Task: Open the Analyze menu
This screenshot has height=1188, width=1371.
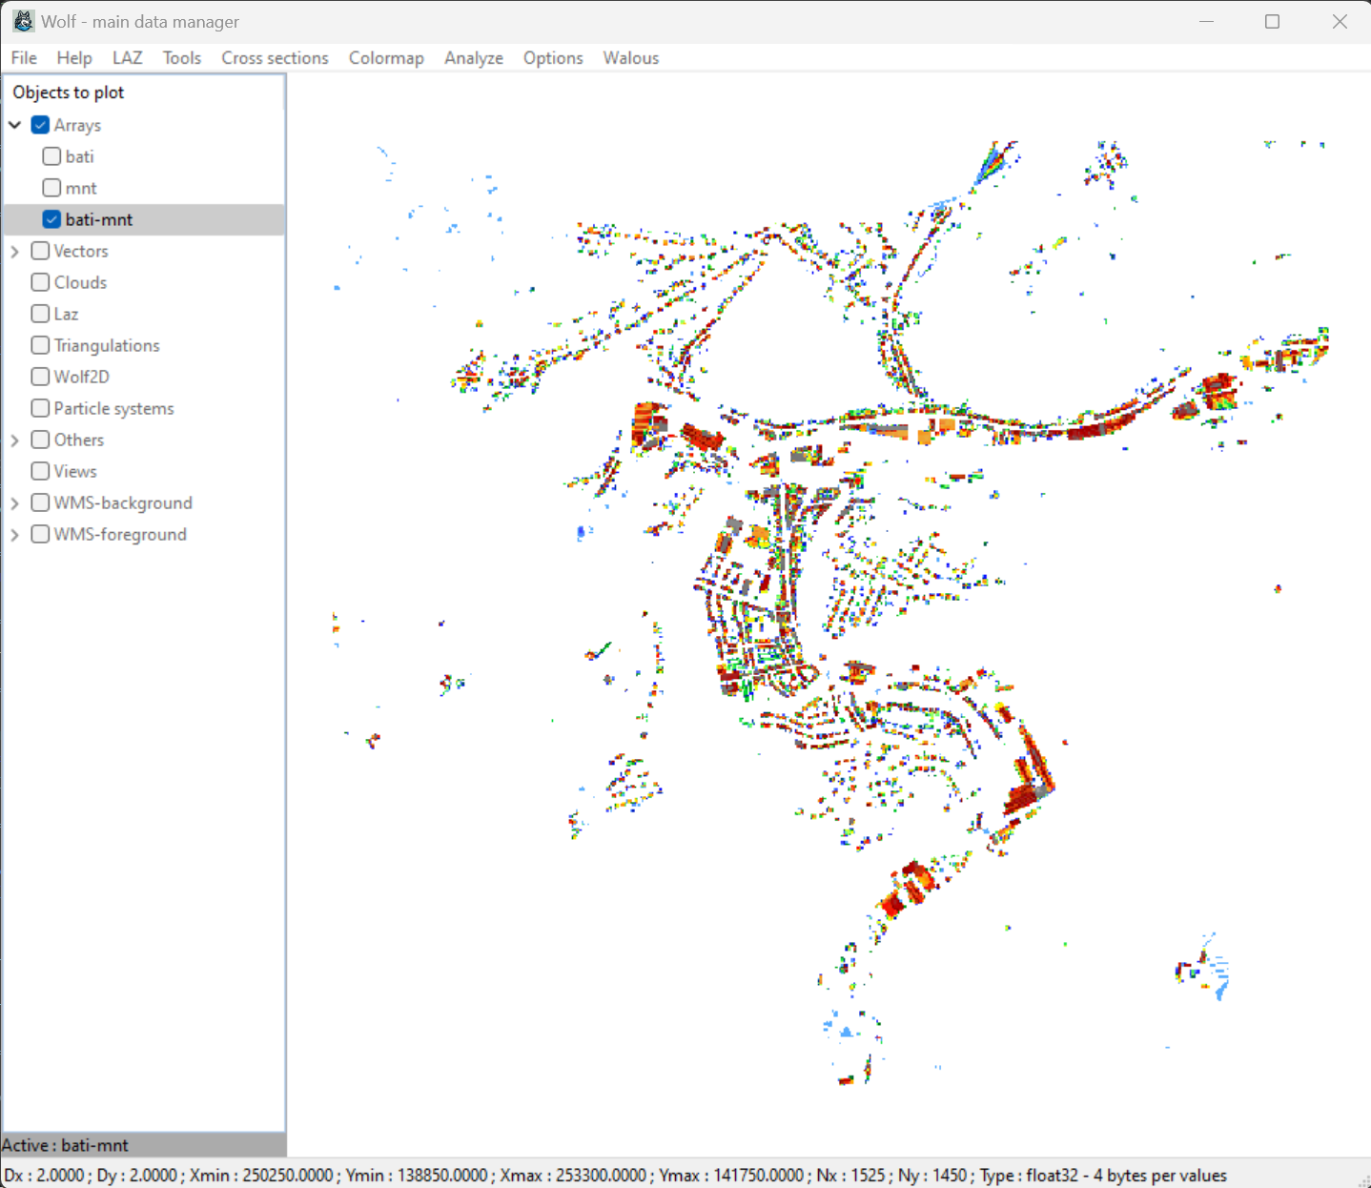Action: point(473,58)
